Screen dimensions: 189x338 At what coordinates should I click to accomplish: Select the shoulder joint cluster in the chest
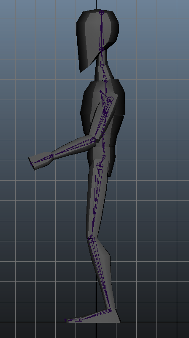click(x=110, y=99)
